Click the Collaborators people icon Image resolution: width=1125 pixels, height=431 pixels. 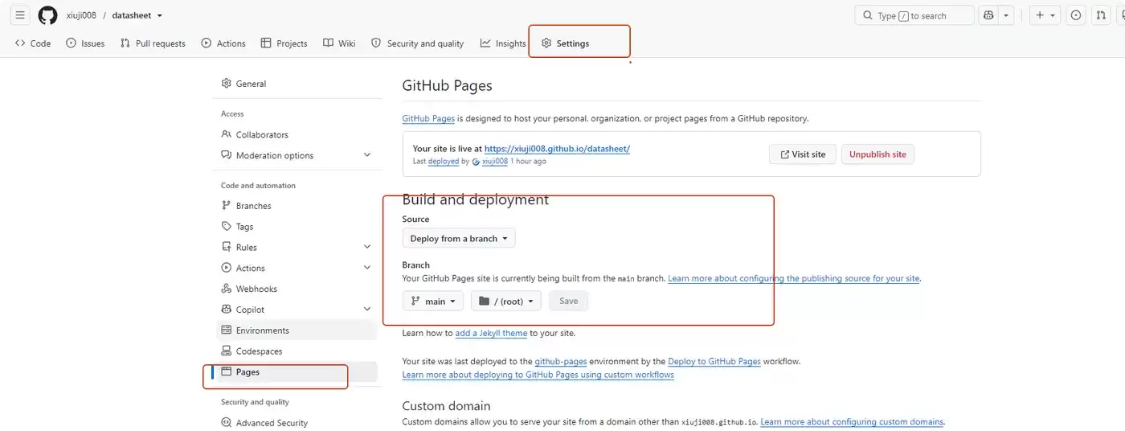227,134
